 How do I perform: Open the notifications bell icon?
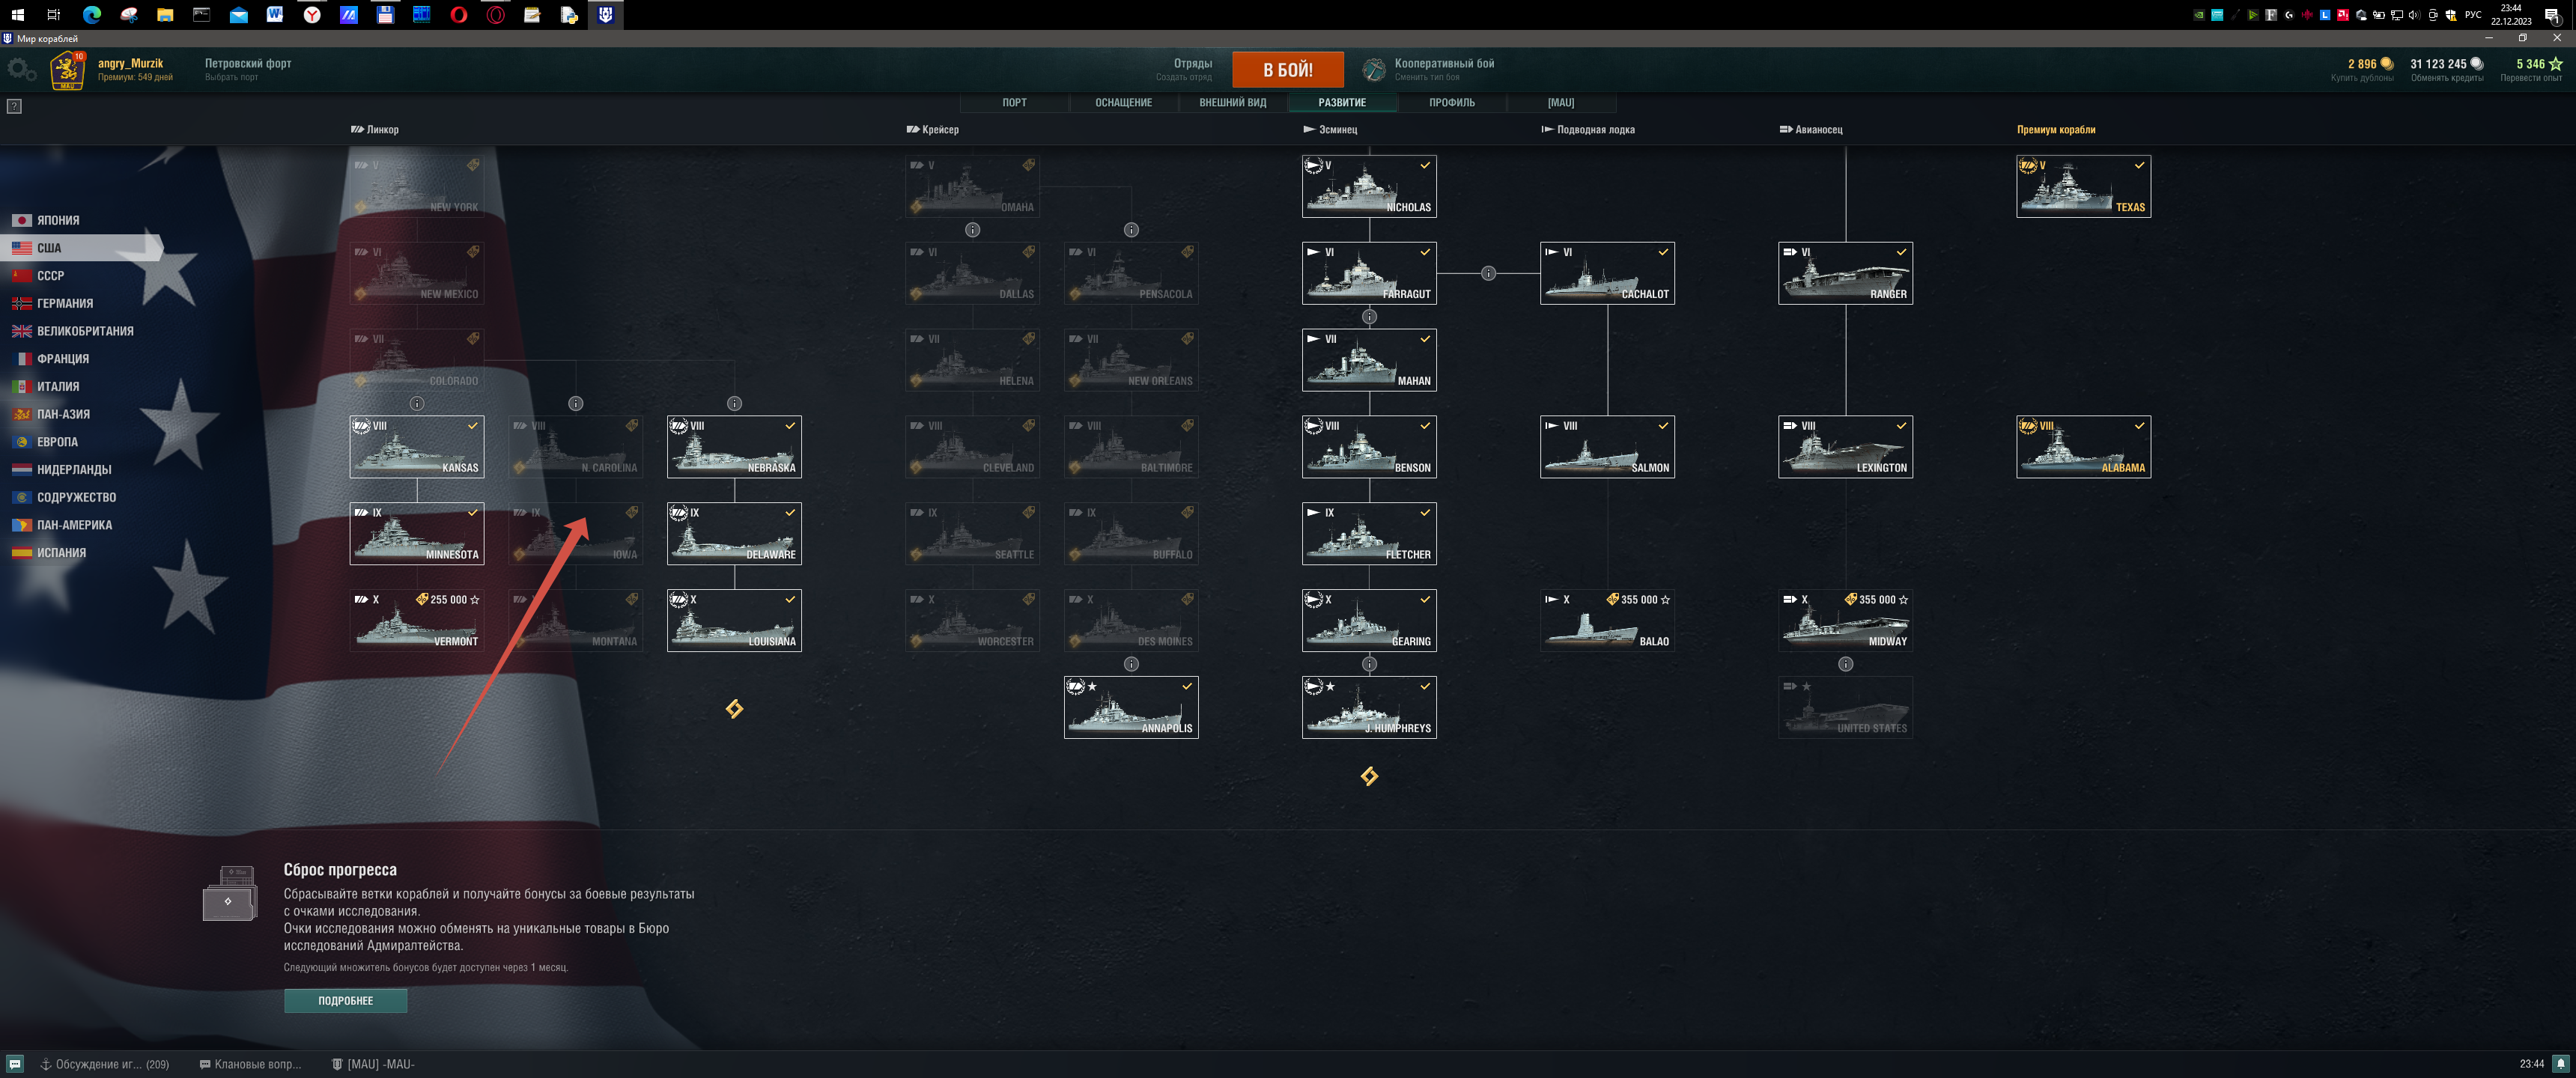click(x=2561, y=1064)
